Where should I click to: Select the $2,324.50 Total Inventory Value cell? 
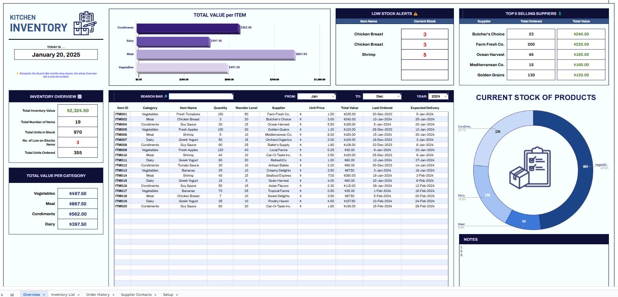coord(78,111)
